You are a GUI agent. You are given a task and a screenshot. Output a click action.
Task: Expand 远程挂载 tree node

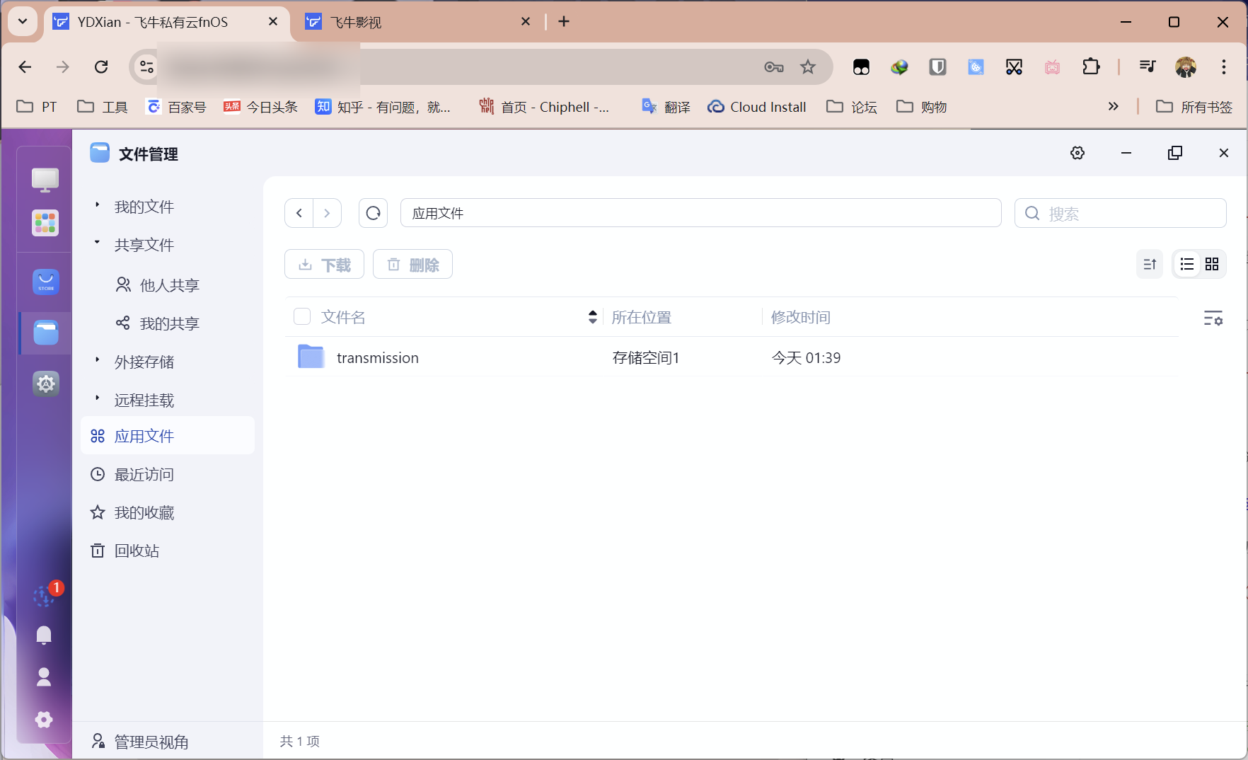97,398
